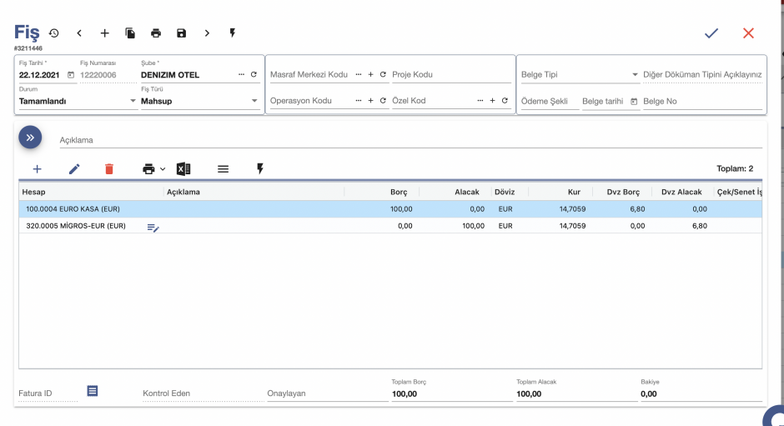Export table lines to Excel
The height and width of the screenshot is (426, 784).
[183, 169]
